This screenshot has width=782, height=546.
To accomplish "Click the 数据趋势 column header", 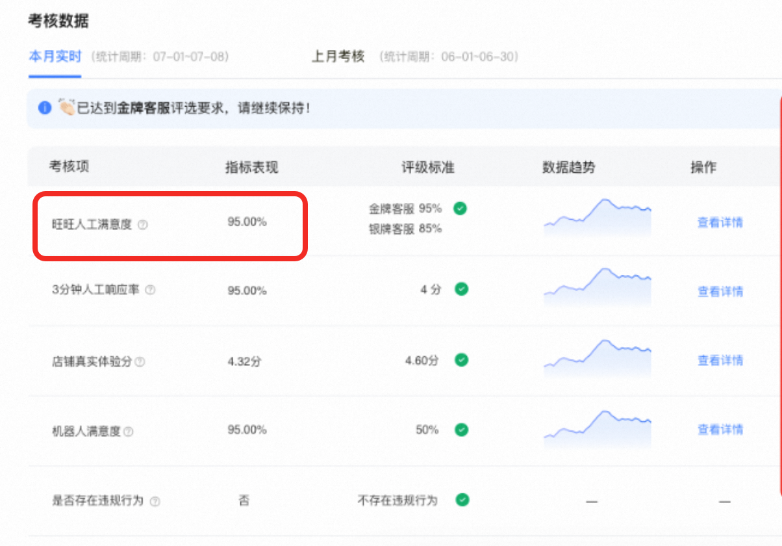I will point(568,167).
